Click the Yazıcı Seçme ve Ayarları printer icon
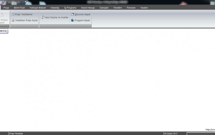The image size is (215, 135). point(42,17)
